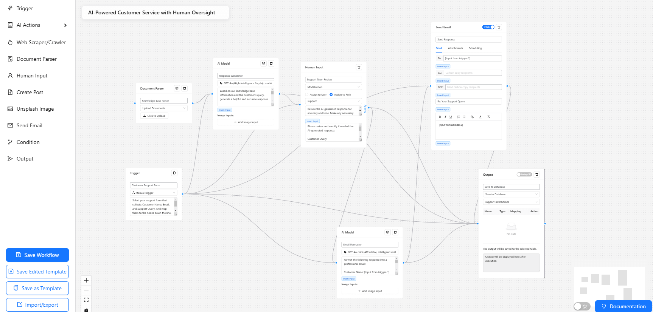Open settings of Email Formatter AI Model

[387, 232]
